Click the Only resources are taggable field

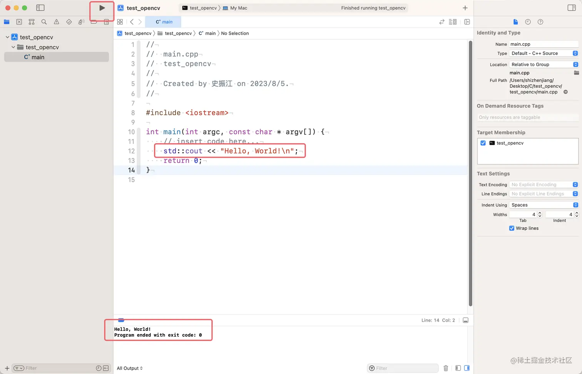(528, 117)
